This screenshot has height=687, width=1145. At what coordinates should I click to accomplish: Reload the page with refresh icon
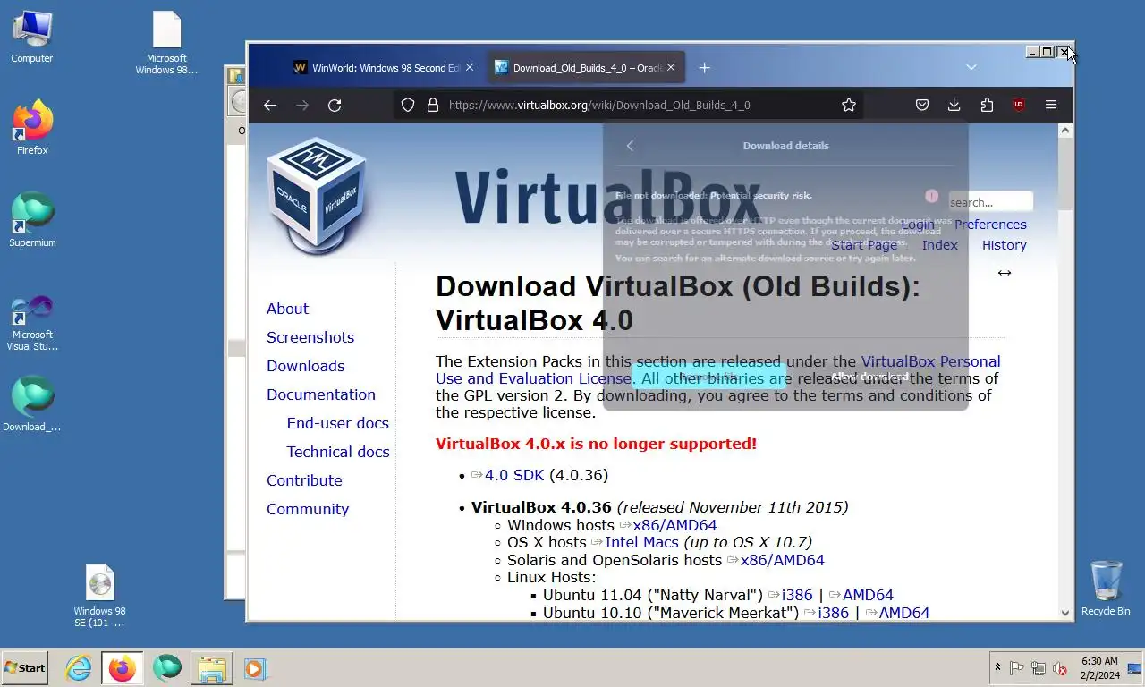[x=335, y=105]
